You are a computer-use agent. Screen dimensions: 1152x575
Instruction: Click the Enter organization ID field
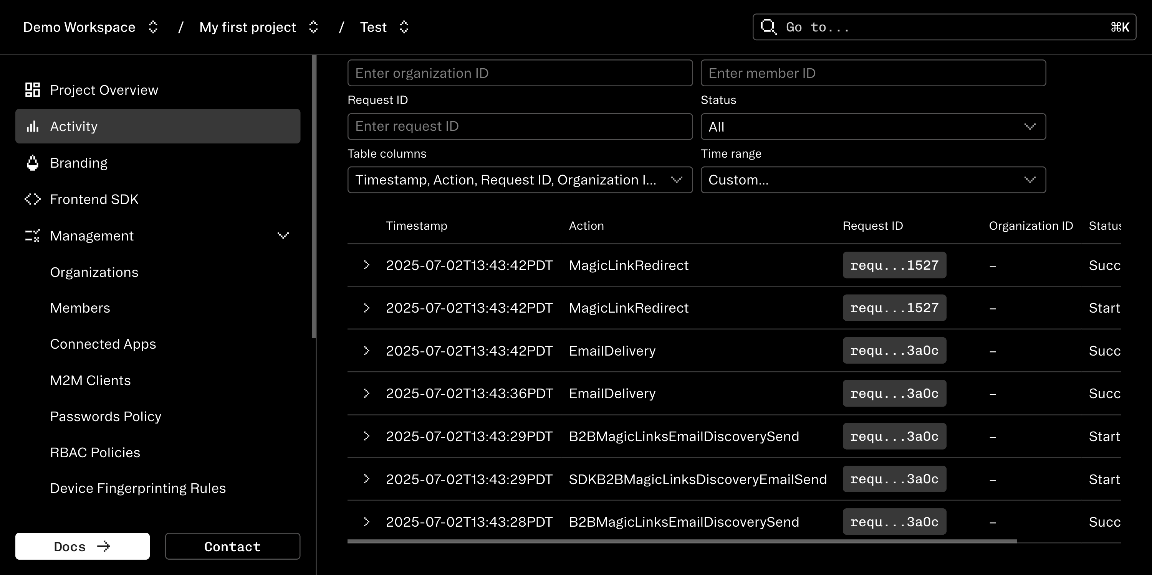(520, 73)
